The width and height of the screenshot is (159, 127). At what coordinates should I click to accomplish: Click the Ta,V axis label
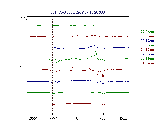coord(22,17)
